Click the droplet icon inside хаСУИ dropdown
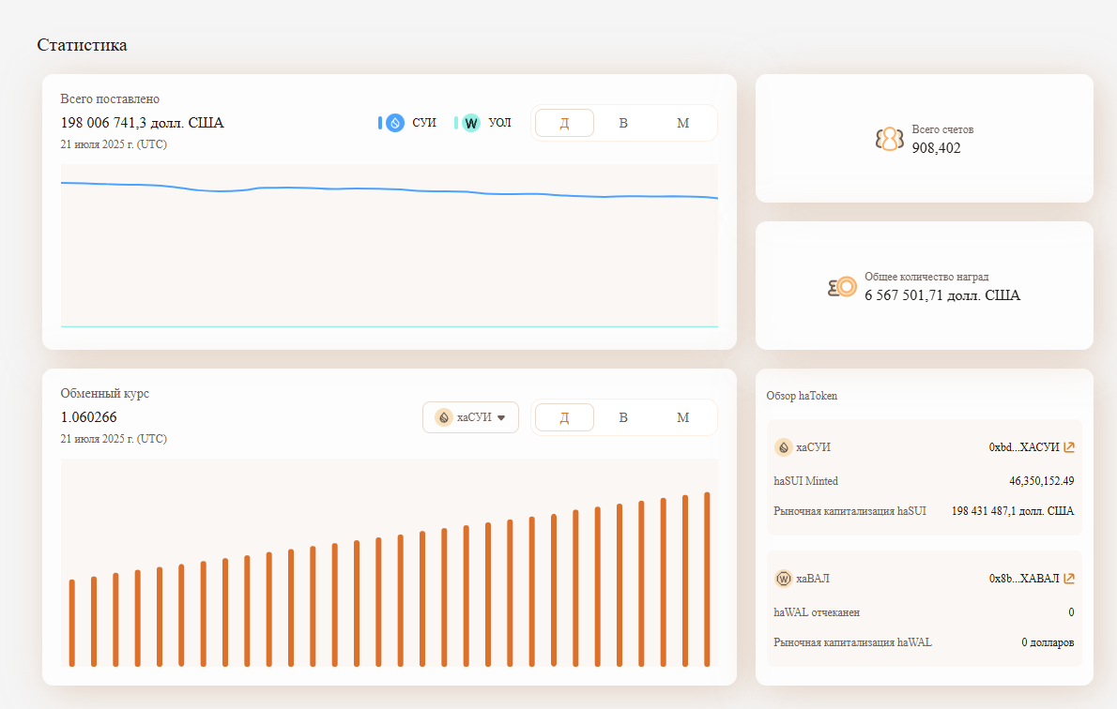 click(x=444, y=418)
